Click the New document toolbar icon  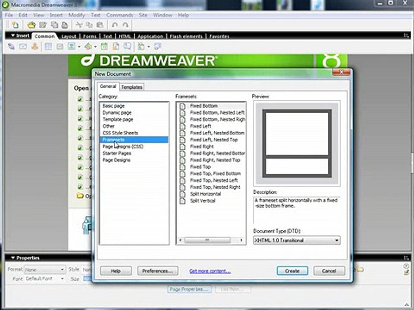point(16,25)
